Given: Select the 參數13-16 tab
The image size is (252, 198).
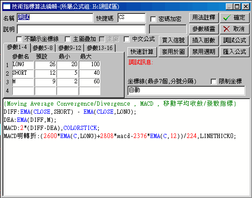Looking at the screenshot, I should (x=100, y=48).
